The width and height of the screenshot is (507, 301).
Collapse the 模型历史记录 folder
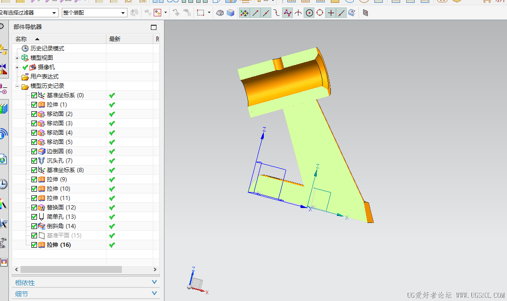click(x=17, y=86)
